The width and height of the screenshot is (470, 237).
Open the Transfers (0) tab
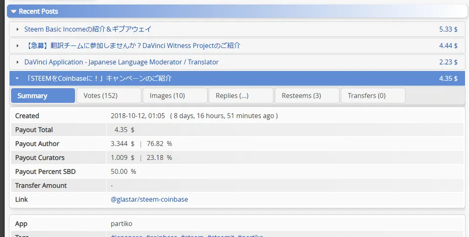point(373,95)
